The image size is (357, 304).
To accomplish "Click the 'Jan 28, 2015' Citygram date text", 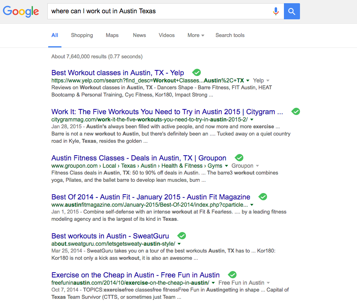I will 67,127.
